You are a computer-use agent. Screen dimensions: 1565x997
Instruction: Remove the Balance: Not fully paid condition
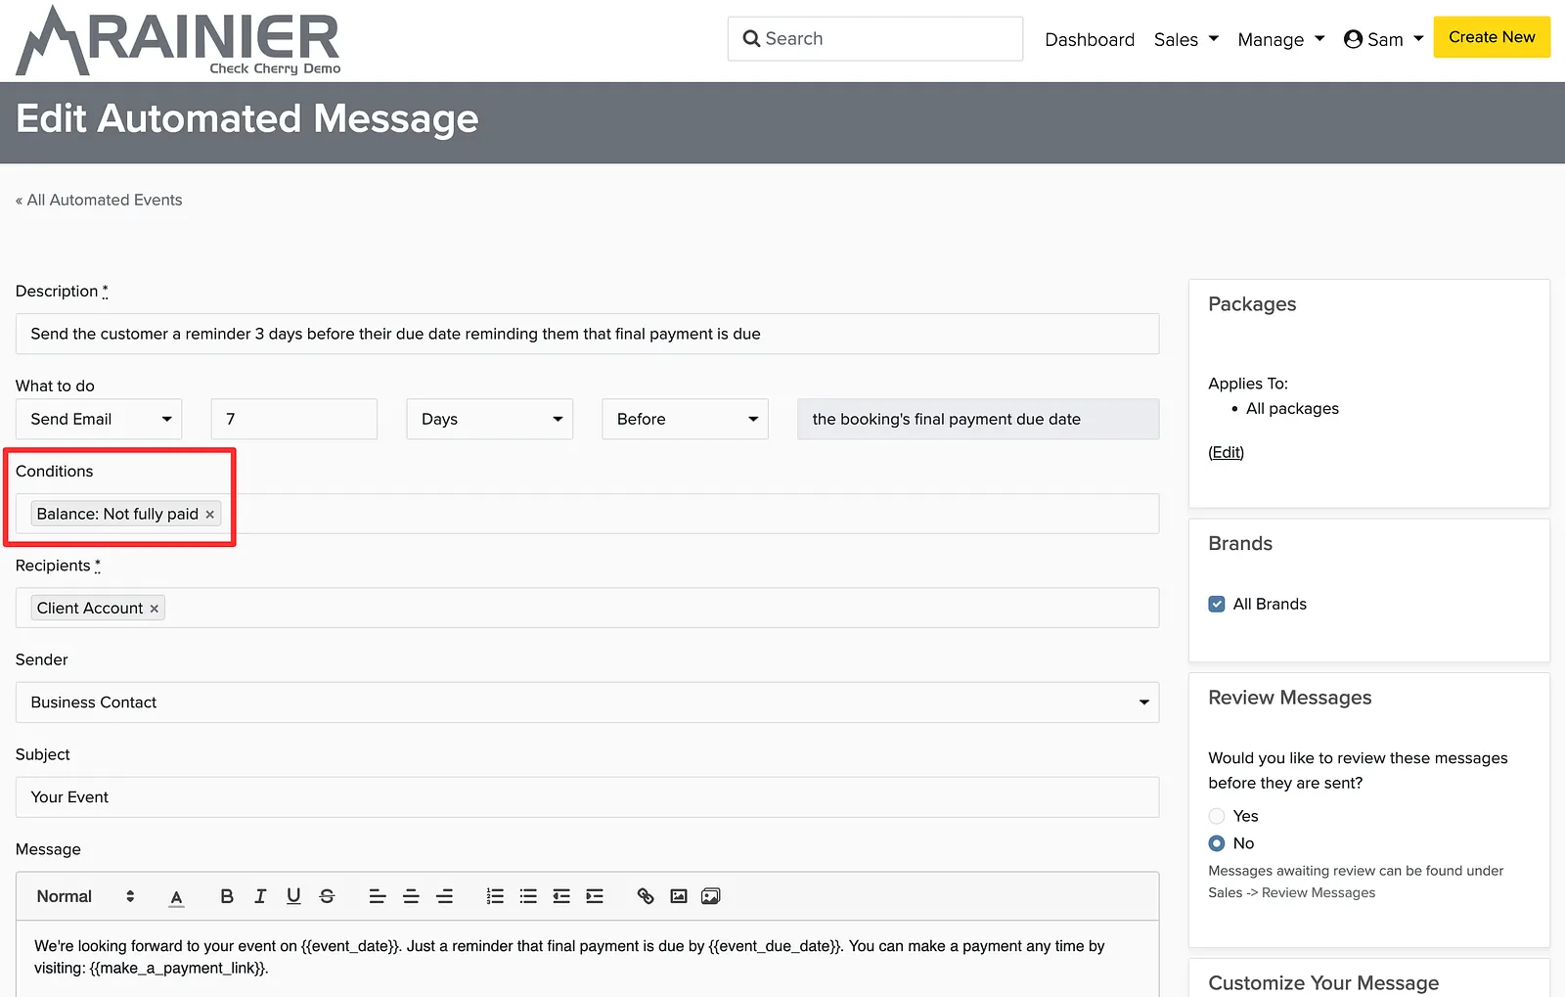(x=209, y=515)
